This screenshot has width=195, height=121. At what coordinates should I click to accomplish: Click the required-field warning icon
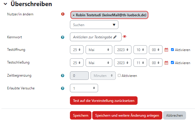pyautogui.click(x=63, y=14)
